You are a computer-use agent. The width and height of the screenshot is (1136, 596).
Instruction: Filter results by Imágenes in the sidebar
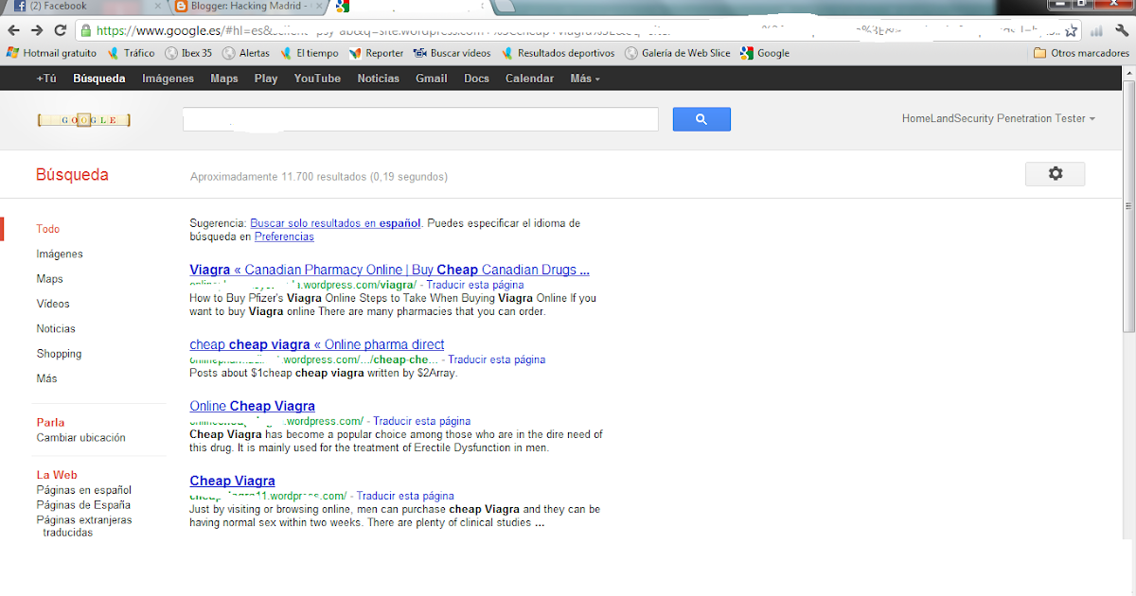(x=60, y=254)
